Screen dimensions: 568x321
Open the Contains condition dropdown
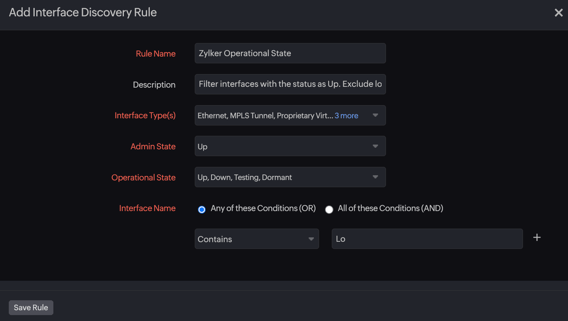click(x=251, y=239)
